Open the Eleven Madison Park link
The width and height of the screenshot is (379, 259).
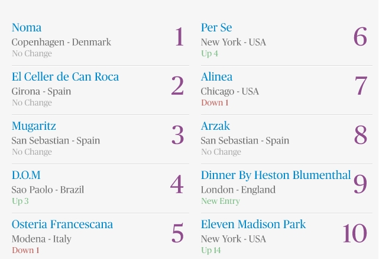point(253,225)
